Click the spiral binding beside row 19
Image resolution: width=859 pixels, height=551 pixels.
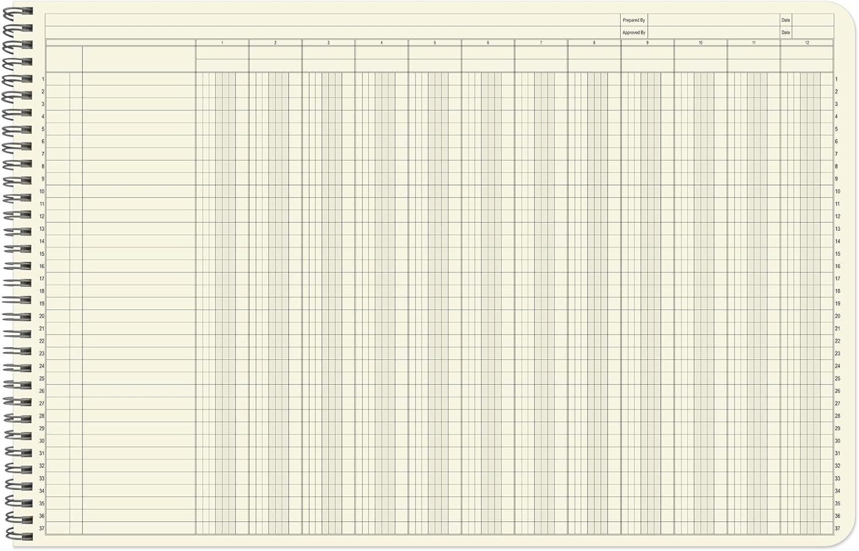17,301
